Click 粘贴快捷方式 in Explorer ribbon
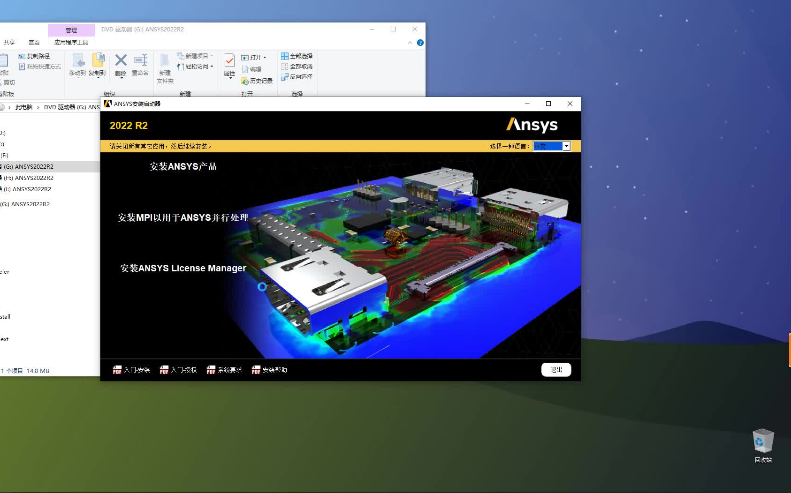The image size is (791, 493). [x=39, y=67]
